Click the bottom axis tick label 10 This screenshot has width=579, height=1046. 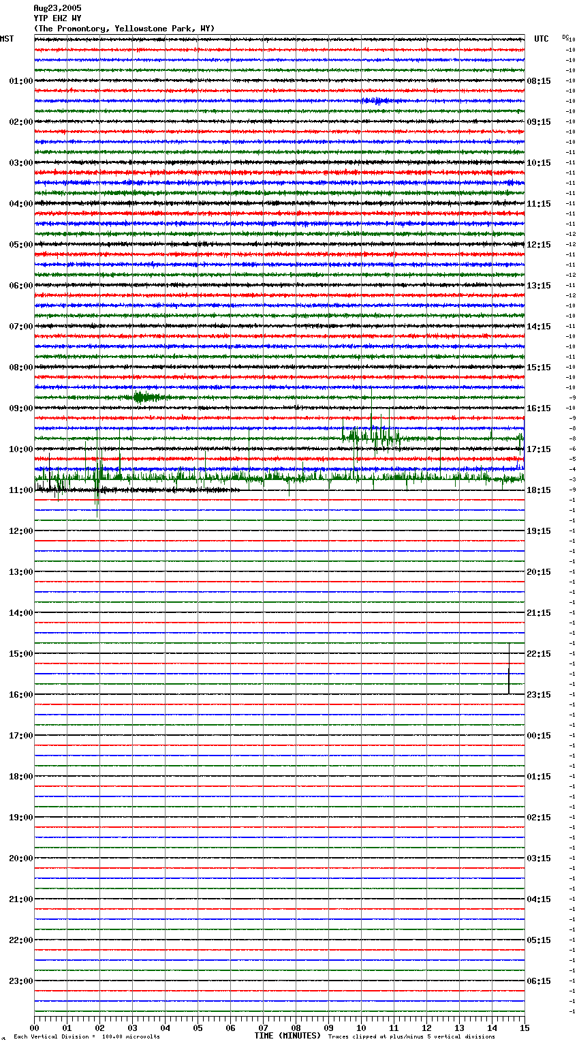click(x=361, y=1028)
